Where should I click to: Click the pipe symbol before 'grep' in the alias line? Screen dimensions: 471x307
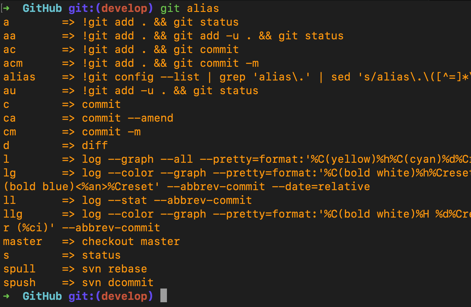coord(210,77)
